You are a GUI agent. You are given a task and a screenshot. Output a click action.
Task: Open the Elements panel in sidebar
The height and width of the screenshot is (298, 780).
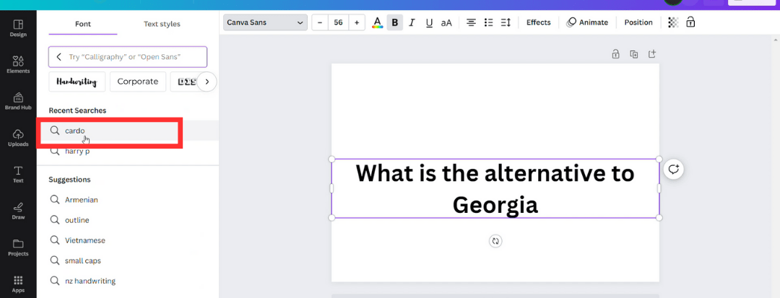(18, 63)
